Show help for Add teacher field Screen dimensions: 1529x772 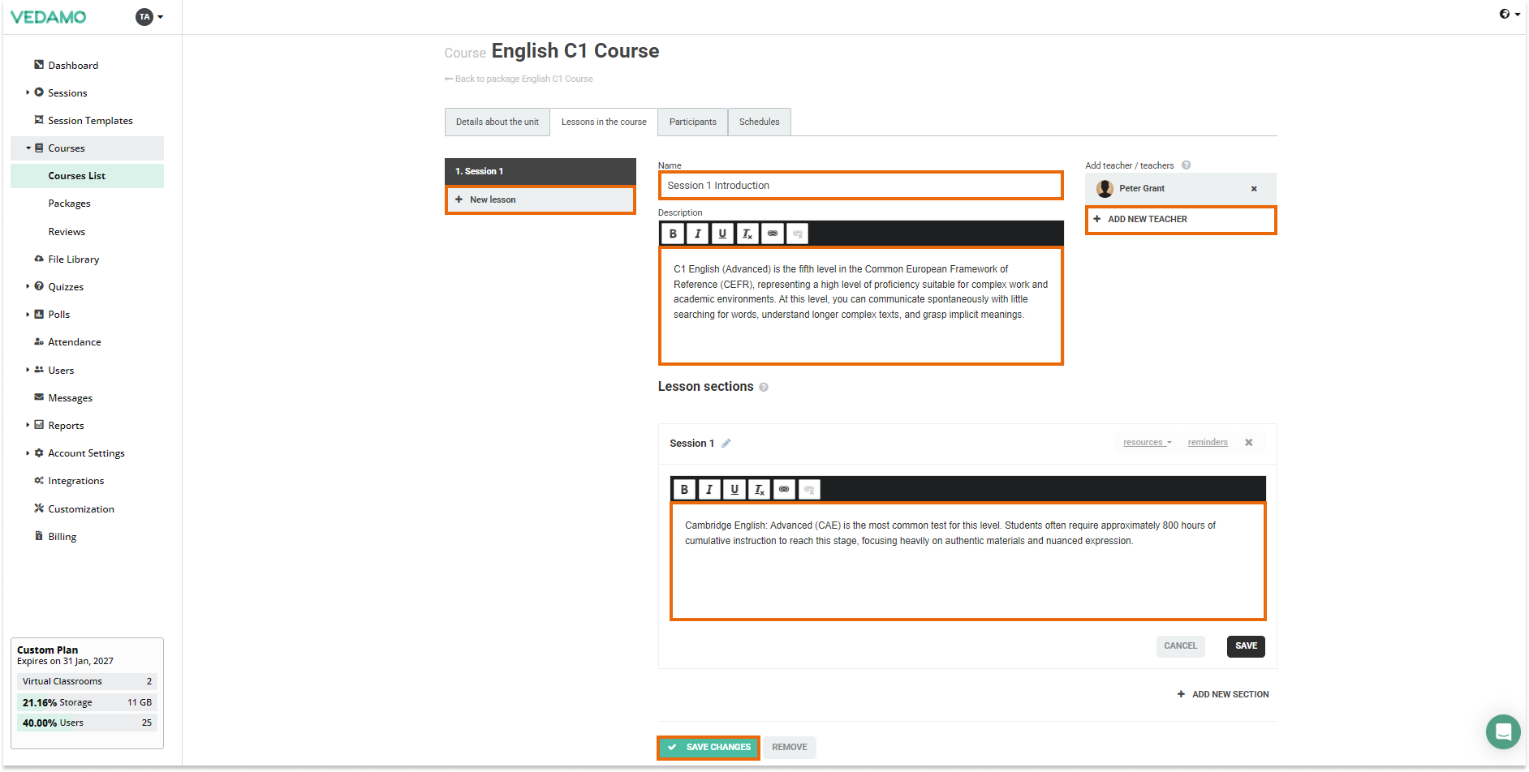1186,165
